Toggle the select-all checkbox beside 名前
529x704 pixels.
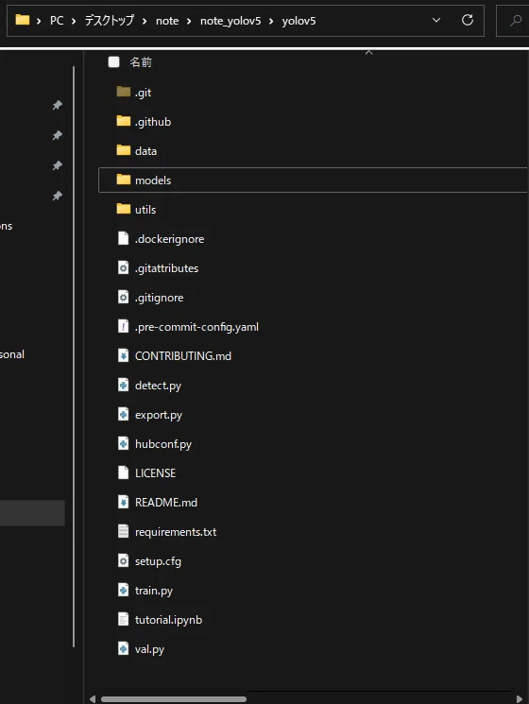pos(114,62)
